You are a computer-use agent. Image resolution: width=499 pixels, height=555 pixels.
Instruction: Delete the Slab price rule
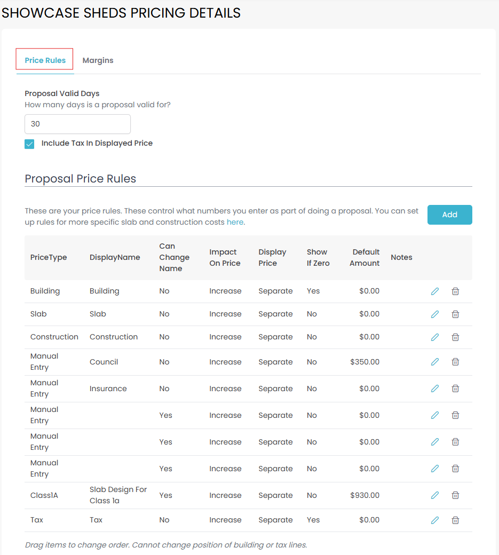[x=455, y=314]
